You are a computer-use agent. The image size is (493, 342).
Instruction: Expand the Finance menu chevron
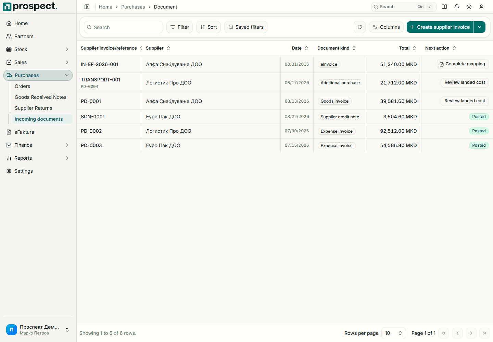pos(67,145)
